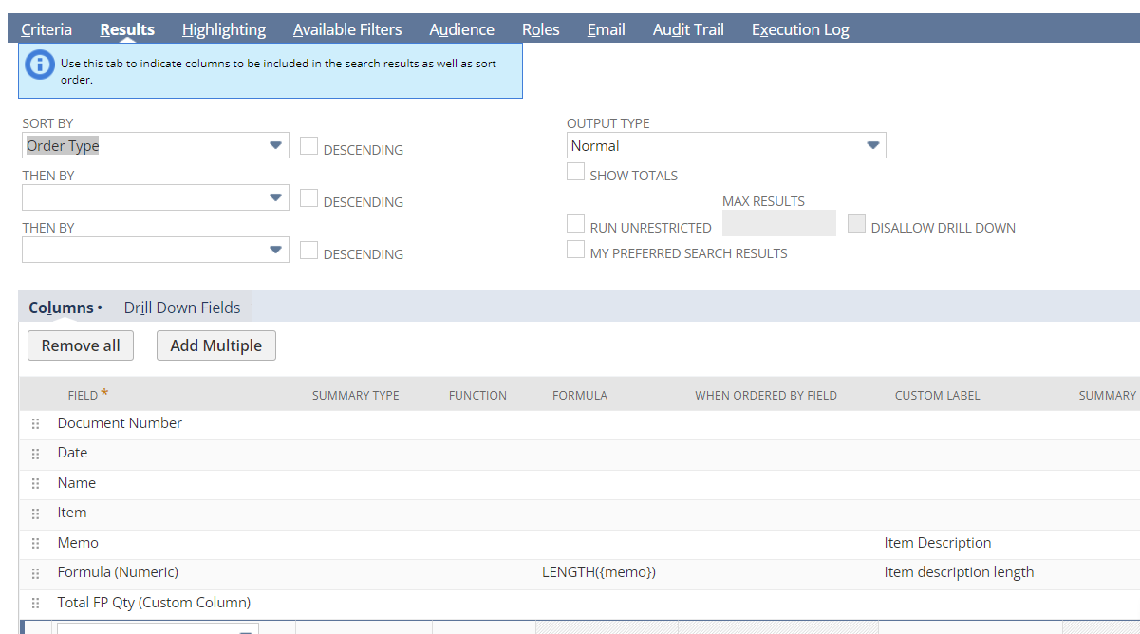Check the Show Totals checkbox
This screenshot has width=1140, height=634.
click(x=575, y=172)
